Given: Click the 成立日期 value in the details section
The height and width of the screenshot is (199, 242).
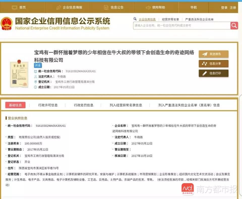Looking at the screenshot, I should click(142, 143).
